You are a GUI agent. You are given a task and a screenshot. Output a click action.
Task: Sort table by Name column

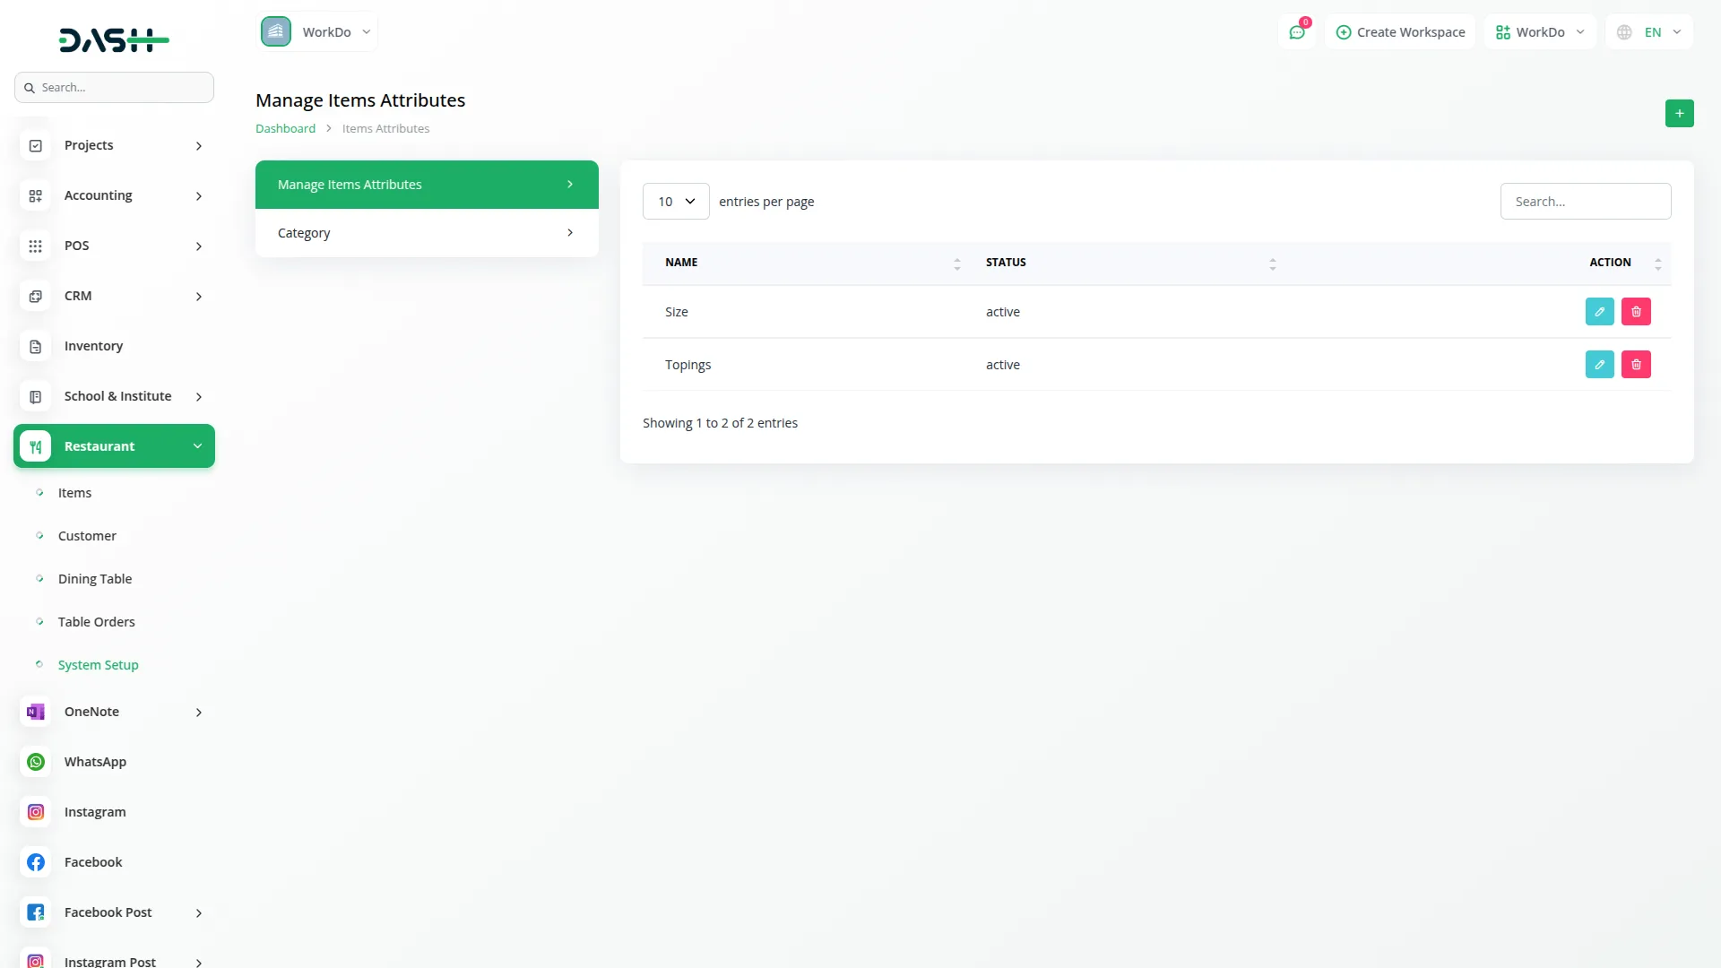coord(957,264)
